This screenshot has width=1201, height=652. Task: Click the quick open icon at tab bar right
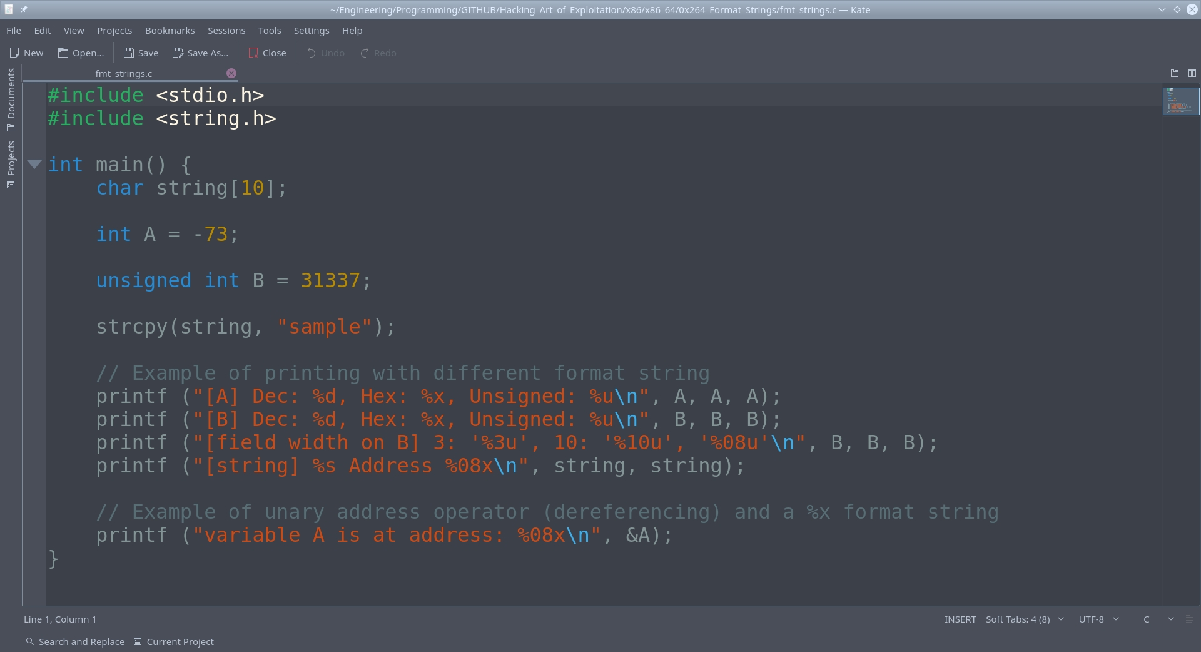(1175, 73)
